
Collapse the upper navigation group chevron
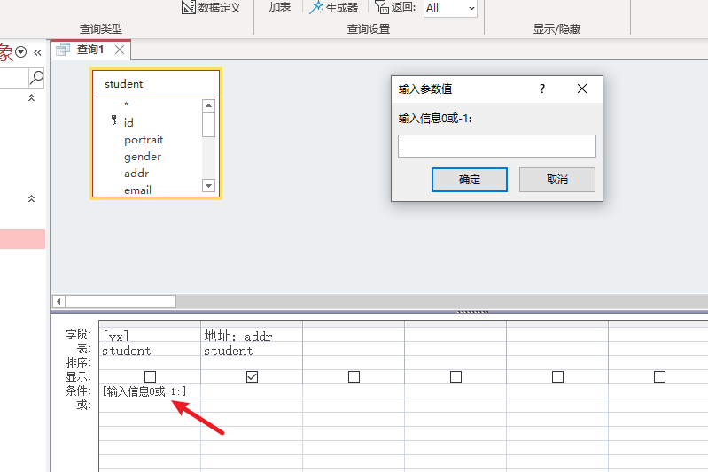(x=32, y=97)
